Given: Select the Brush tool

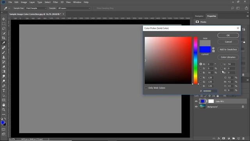Looking at the screenshot, I should coord(4,52).
